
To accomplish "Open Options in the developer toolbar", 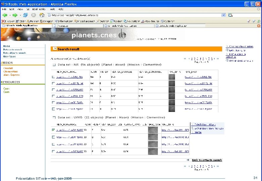I will click(168, 21).
